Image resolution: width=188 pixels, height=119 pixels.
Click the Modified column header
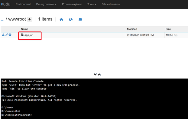[x=132, y=29]
